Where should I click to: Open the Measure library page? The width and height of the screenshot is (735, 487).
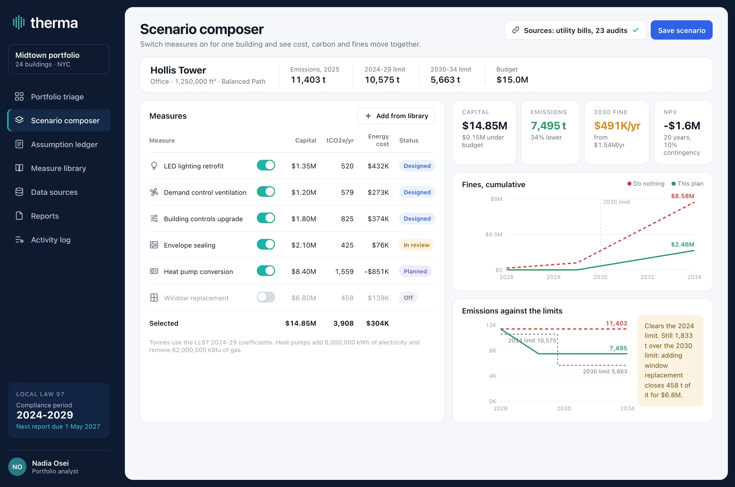(x=59, y=168)
